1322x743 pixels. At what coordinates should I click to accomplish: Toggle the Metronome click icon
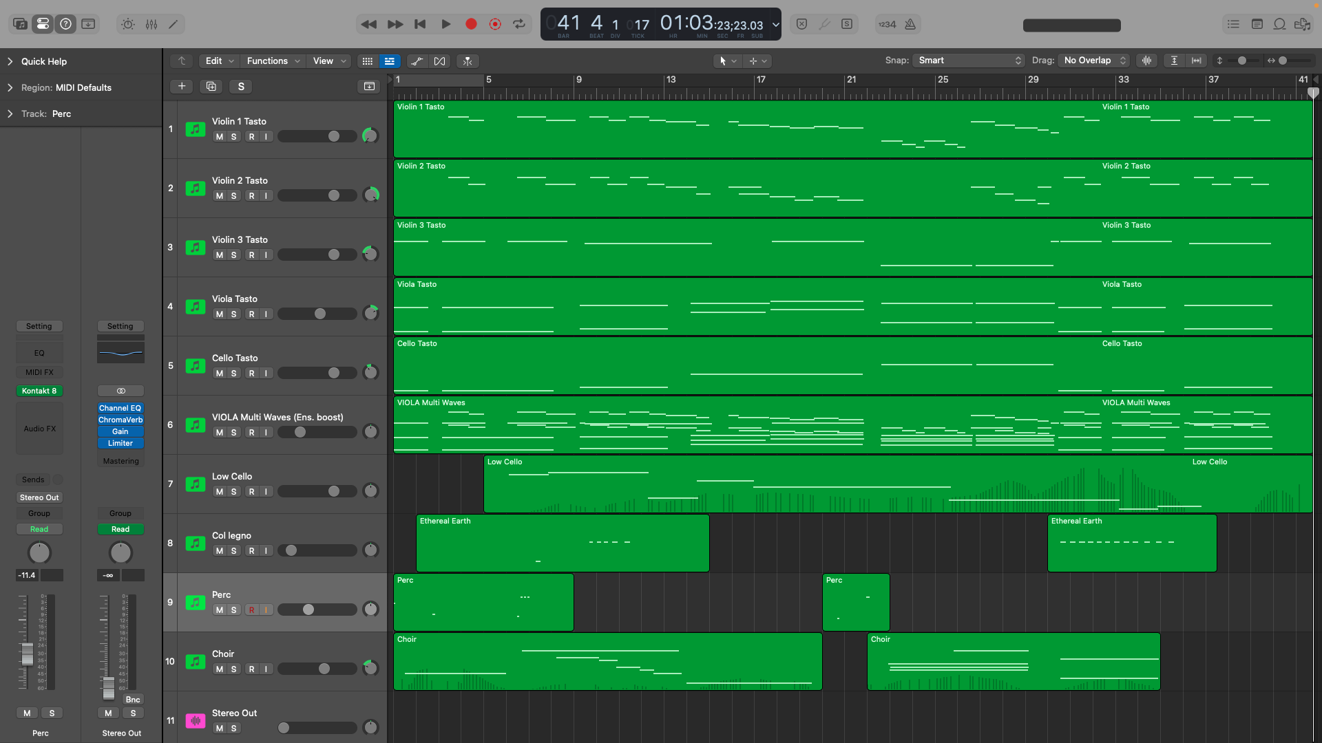point(910,24)
